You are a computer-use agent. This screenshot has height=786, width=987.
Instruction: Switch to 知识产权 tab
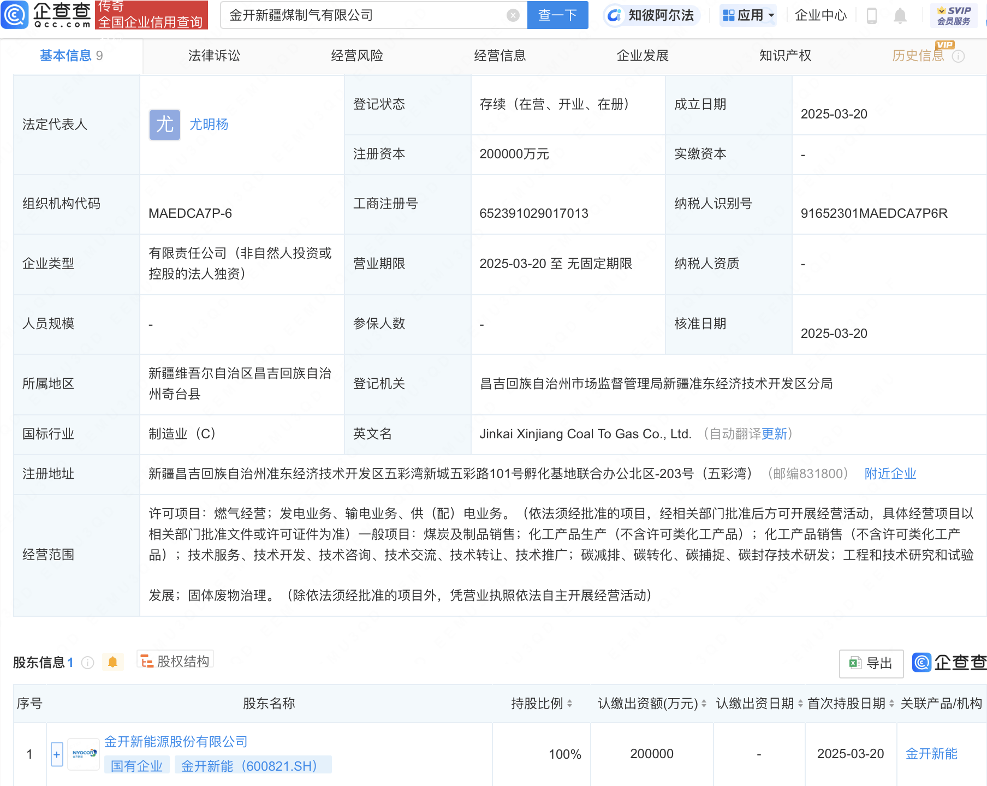[x=785, y=56]
